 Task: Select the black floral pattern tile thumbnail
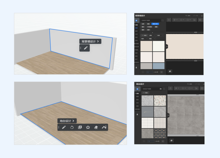click(160, 134)
